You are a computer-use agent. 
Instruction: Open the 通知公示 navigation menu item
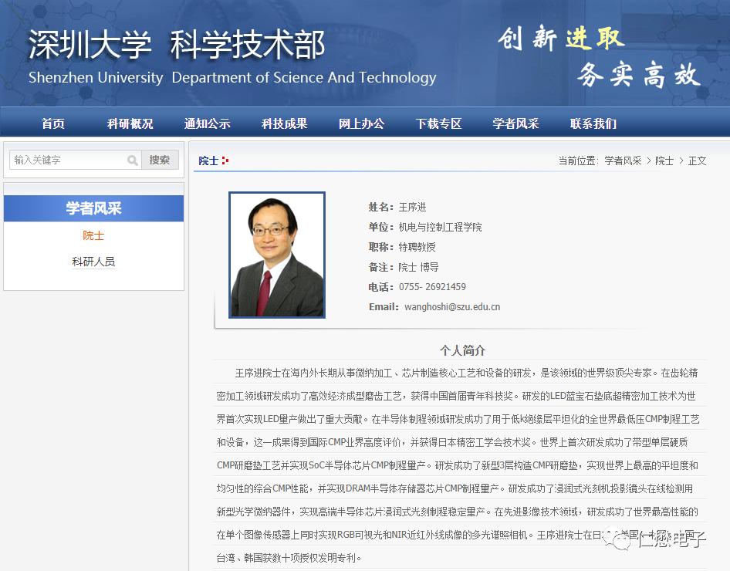(x=207, y=123)
